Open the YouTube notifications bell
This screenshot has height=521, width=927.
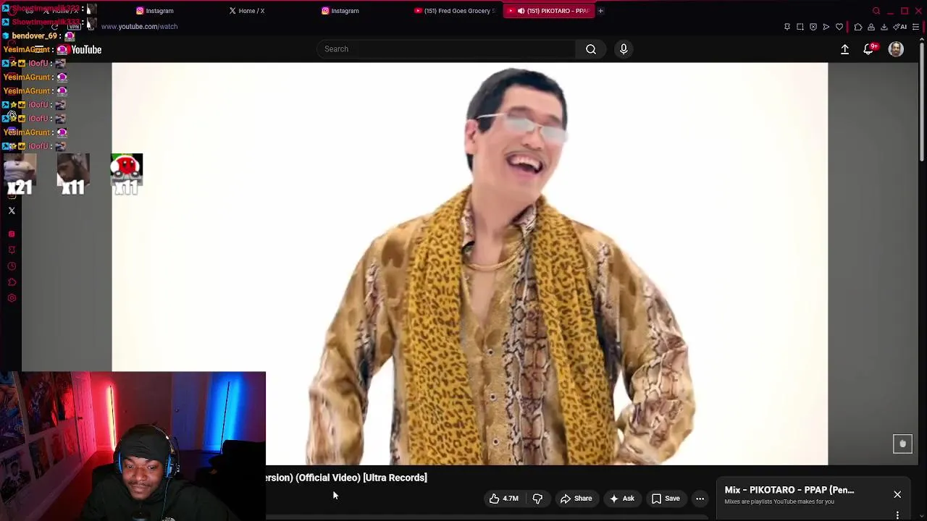pyautogui.click(x=868, y=49)
